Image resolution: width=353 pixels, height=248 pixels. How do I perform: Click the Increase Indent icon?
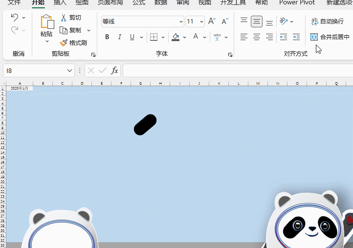(296, 37)
